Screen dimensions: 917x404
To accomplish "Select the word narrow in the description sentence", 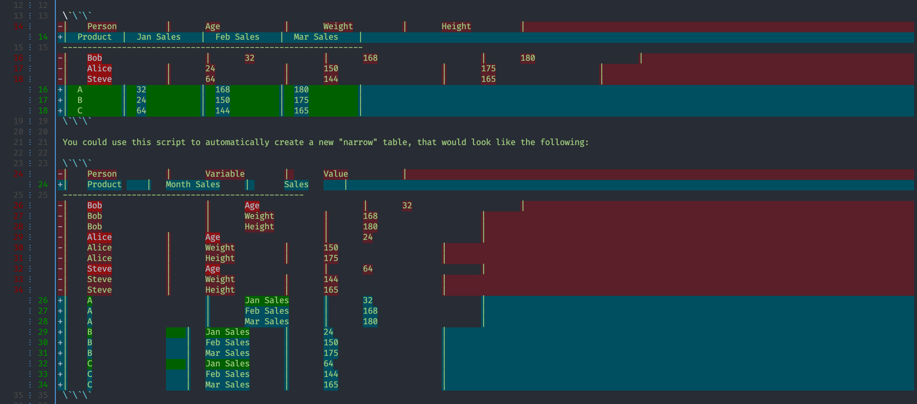I will [358, 142].
